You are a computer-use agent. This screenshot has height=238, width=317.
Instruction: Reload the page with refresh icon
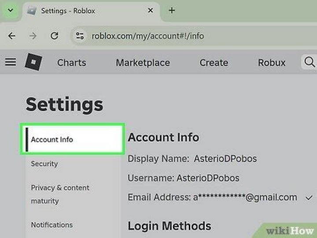[x=55, y=36]
